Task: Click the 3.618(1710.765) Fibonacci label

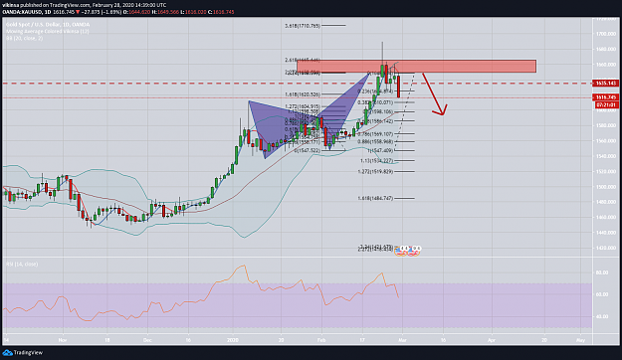Action: point(303,26)
